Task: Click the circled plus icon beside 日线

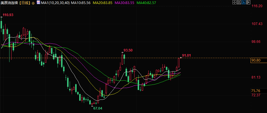Action: (x=33, y=3)
